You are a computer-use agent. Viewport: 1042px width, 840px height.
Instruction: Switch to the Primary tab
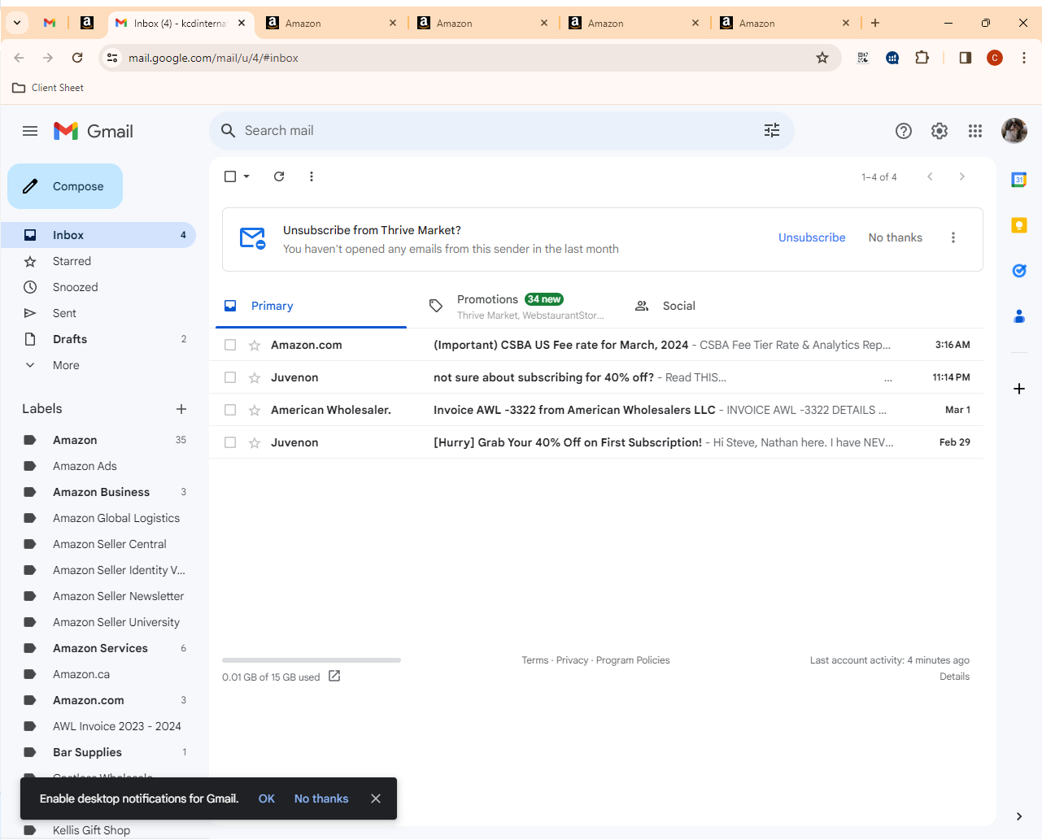click(312, 306)
